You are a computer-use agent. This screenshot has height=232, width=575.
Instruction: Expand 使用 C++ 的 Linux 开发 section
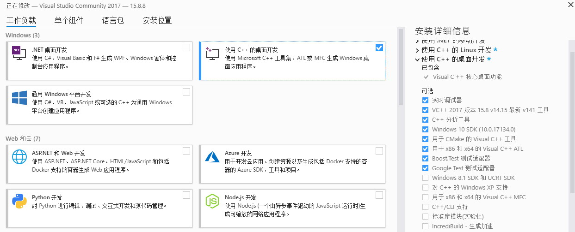coord(417,50)
